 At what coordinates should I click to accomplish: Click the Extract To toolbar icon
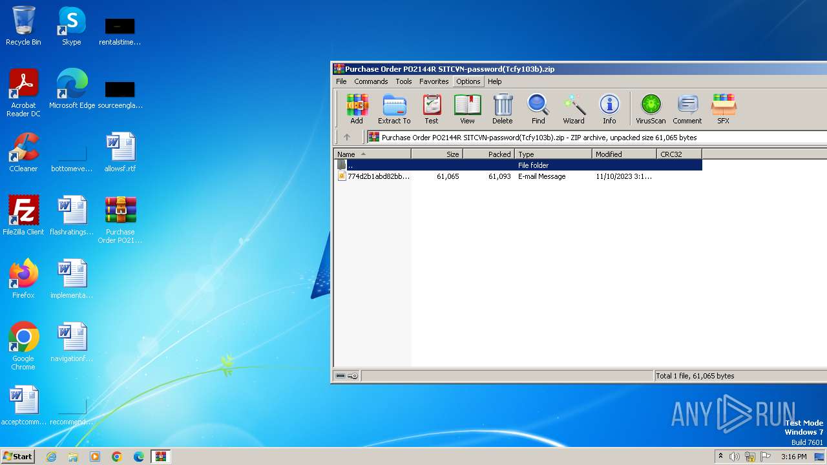(x=394, y=108)
